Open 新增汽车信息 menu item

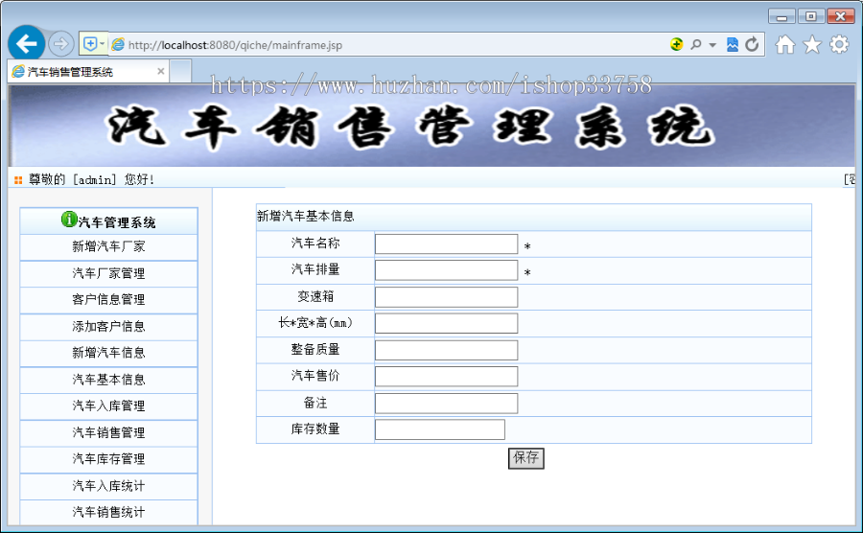(108, 353)
